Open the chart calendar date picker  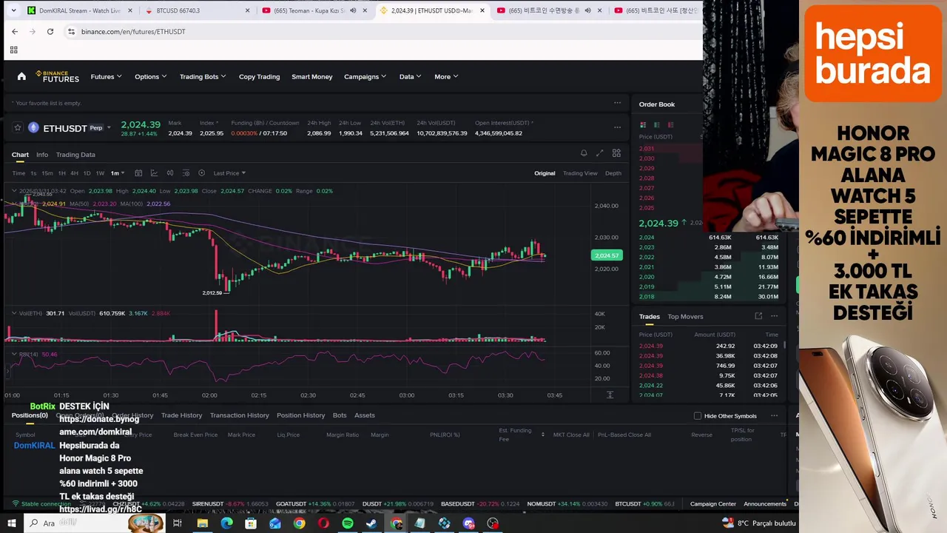pos(138,173)
